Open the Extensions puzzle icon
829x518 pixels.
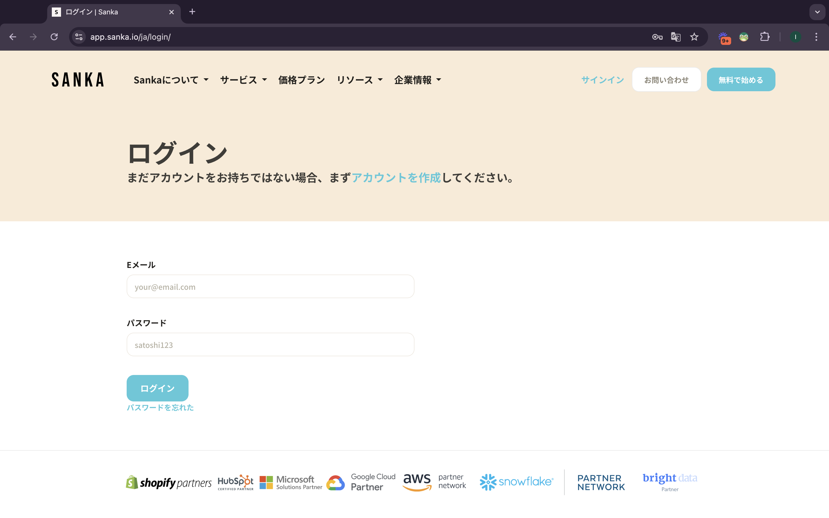765,37
